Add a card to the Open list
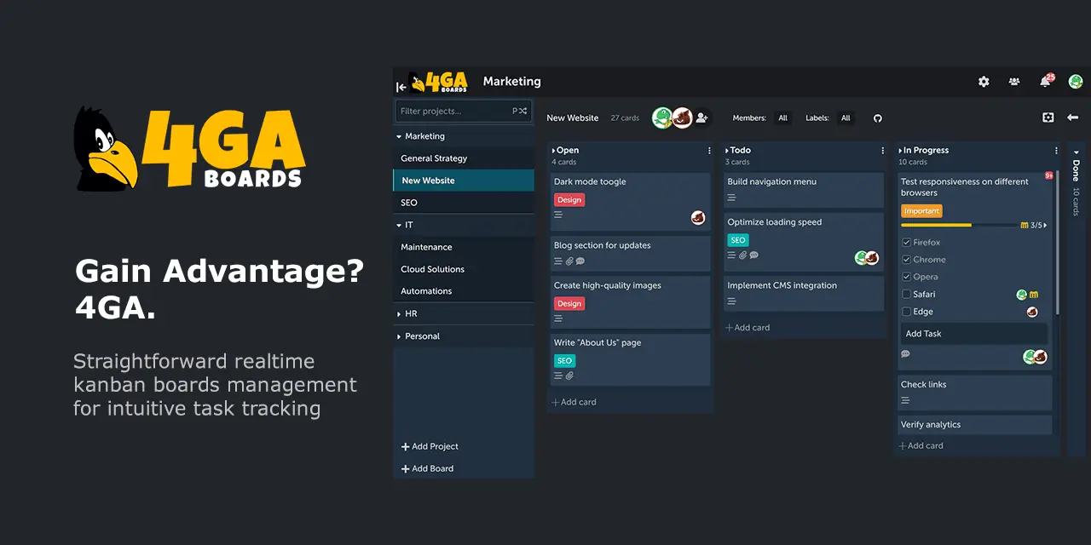1091x545 pixels. point(574,402)
